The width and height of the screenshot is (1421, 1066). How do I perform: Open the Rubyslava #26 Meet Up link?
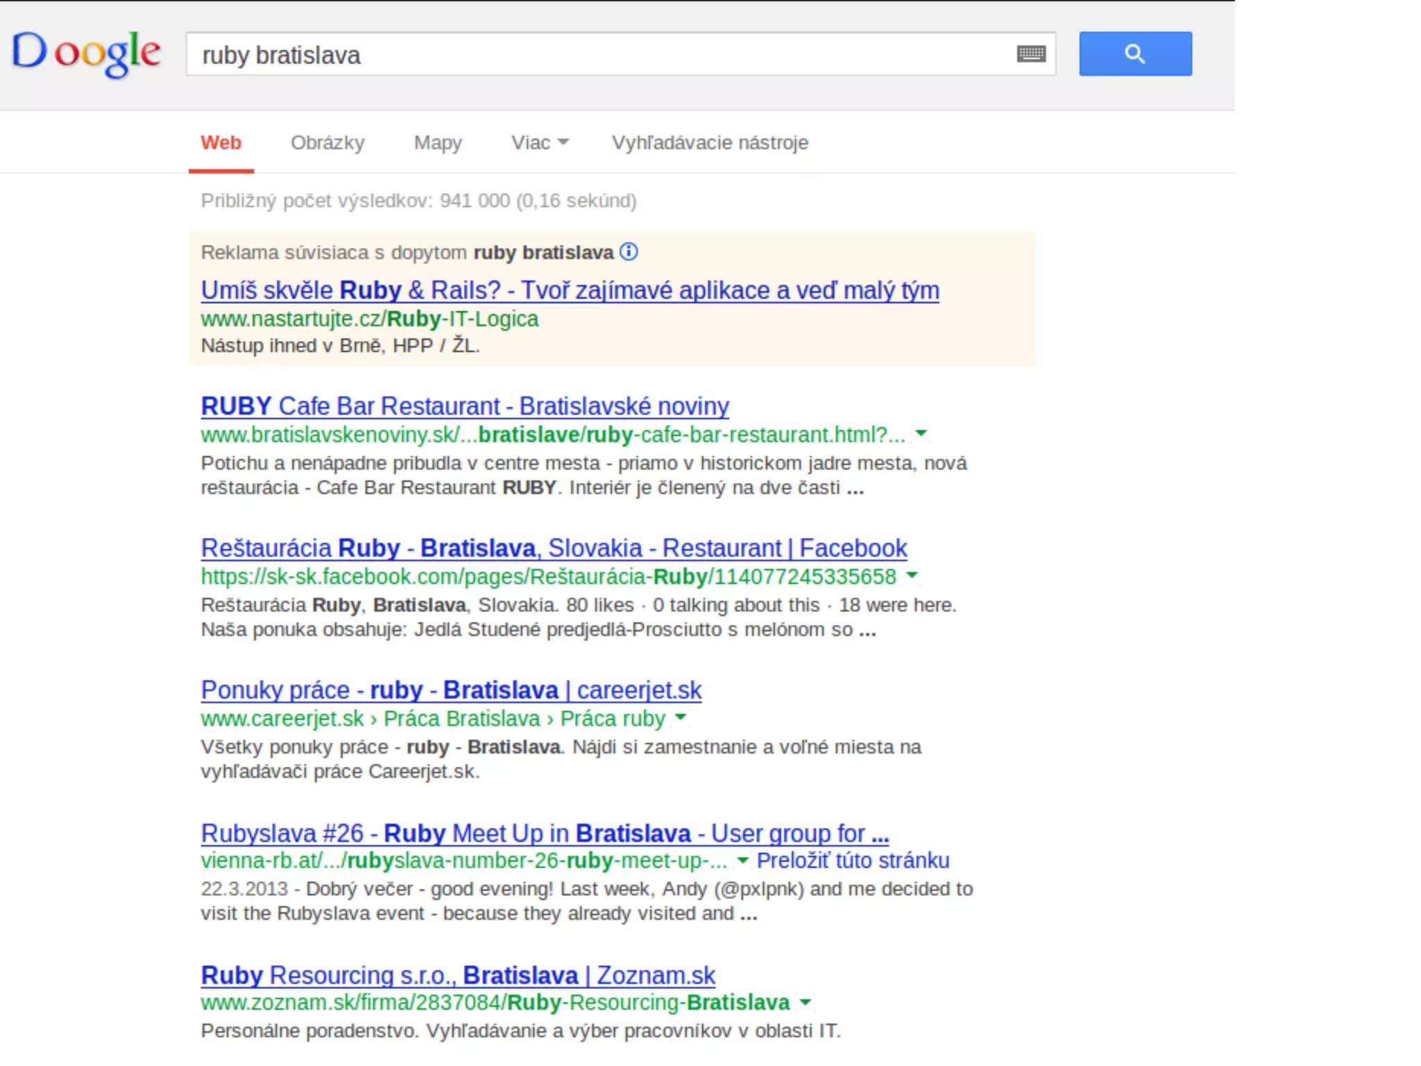[545, 833]
